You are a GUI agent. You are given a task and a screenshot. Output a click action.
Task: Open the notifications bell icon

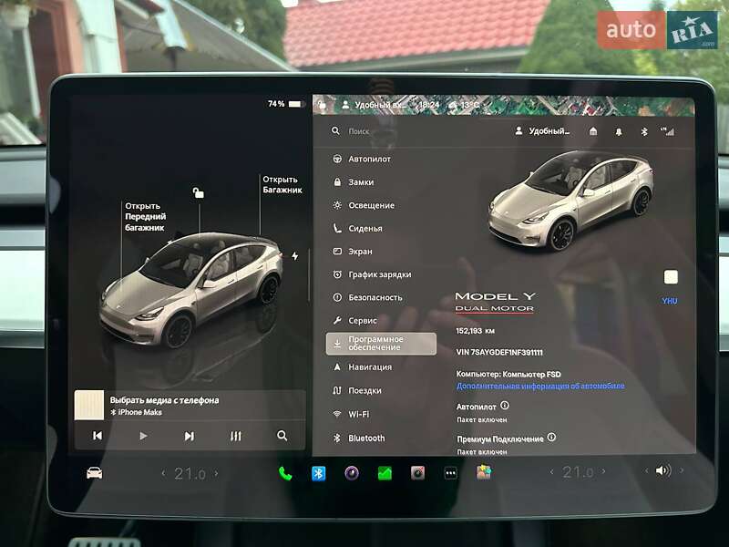619,131
